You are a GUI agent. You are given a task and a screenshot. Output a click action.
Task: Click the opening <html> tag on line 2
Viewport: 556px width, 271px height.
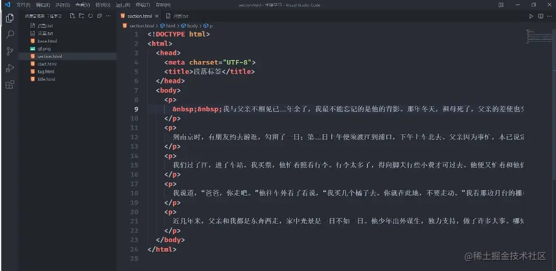160,44
